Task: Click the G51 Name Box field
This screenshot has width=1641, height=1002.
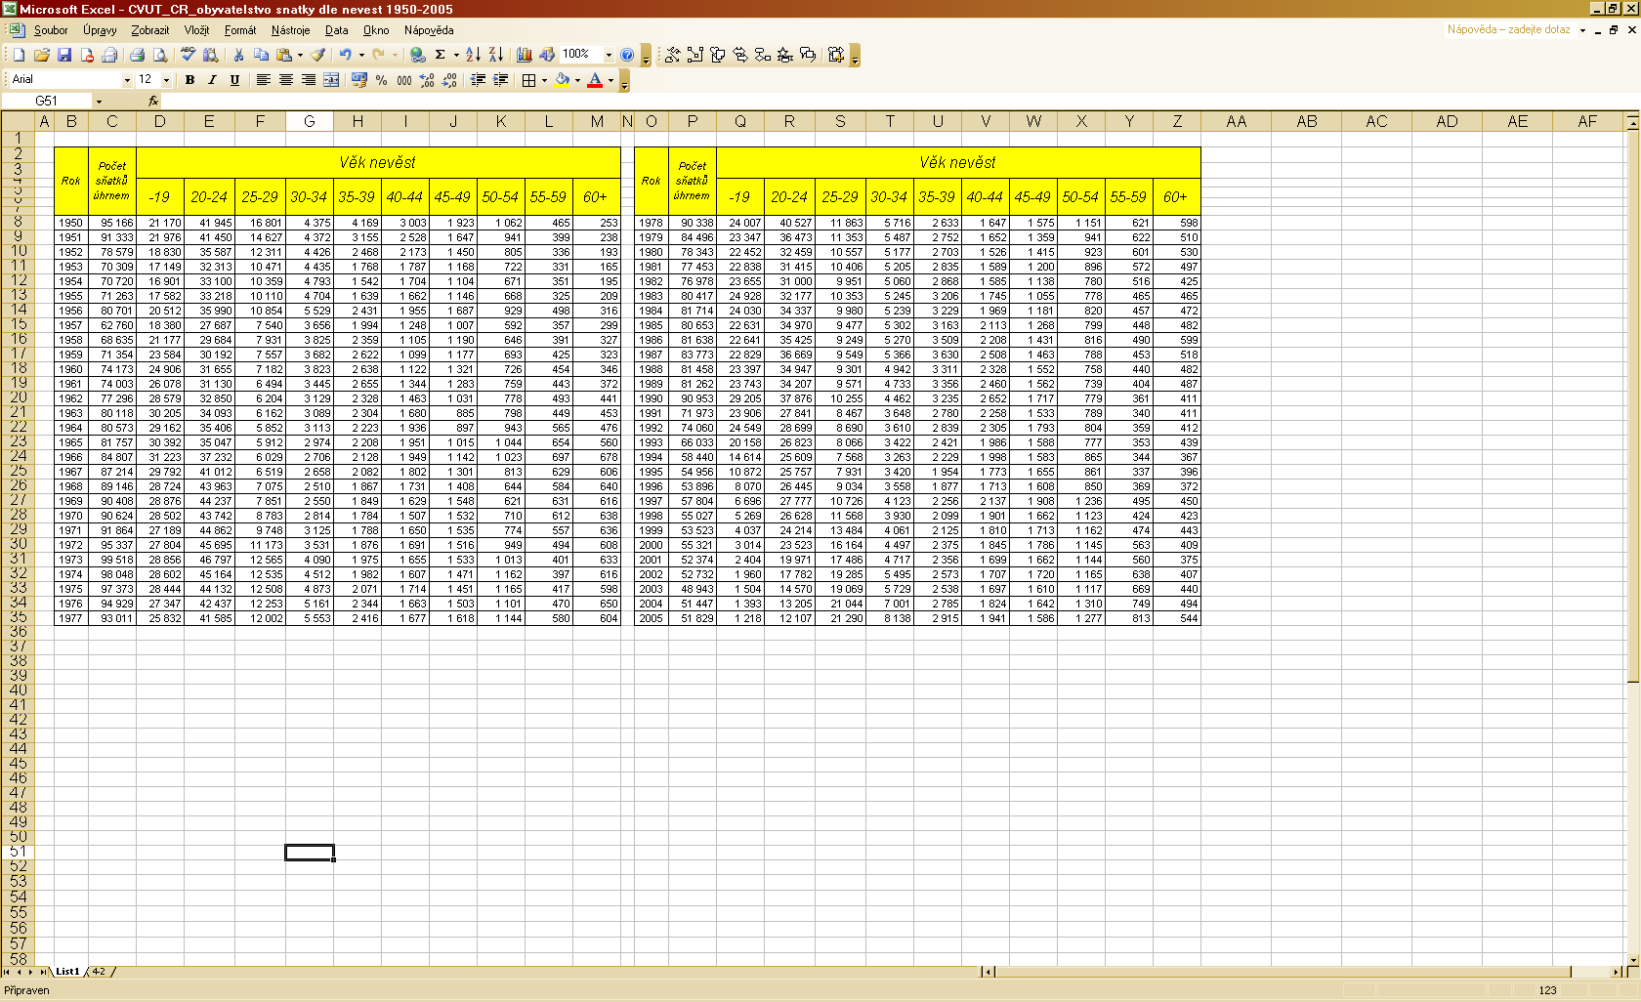Action: point(47,102)
